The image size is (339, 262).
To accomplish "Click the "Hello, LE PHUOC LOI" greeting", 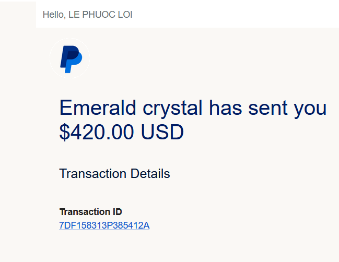I will pyautogui.click(x=87, y=15).
